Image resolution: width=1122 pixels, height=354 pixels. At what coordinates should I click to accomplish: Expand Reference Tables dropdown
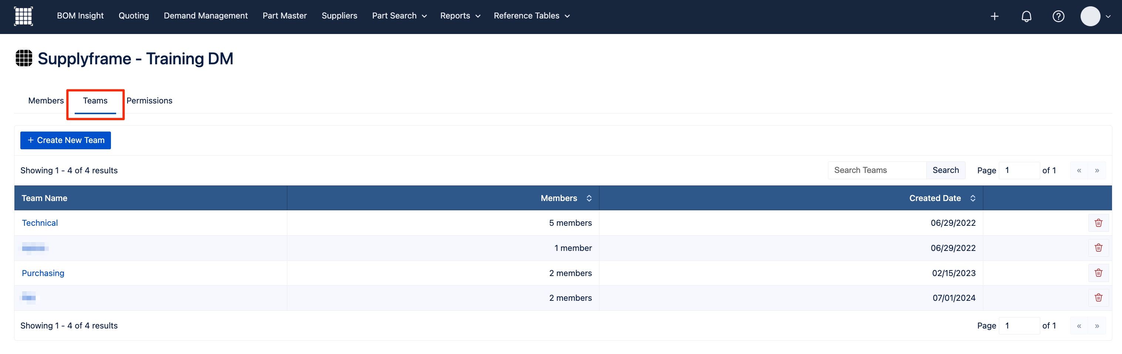pos(531,16)
